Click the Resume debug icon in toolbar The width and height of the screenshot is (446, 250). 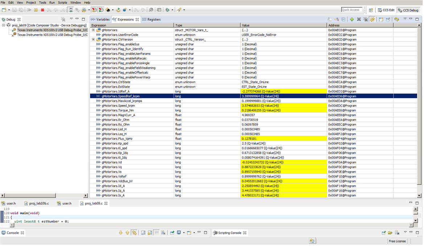29,10
